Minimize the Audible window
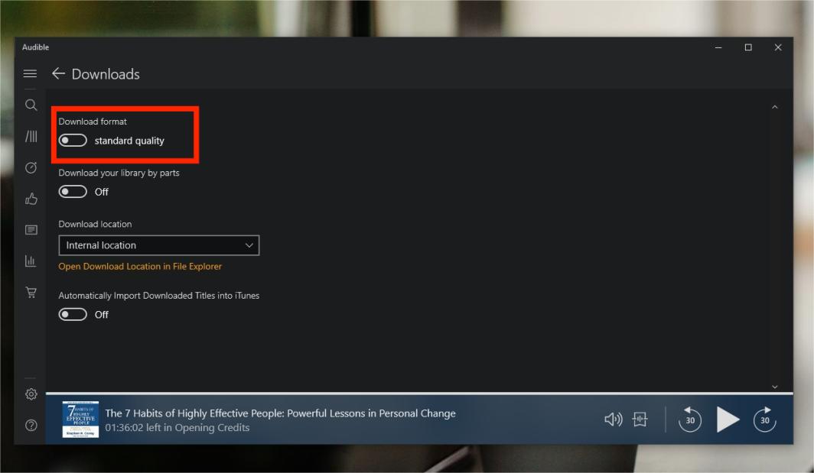The width and height of the screenshot is (814, 473). tap(718, 47)
